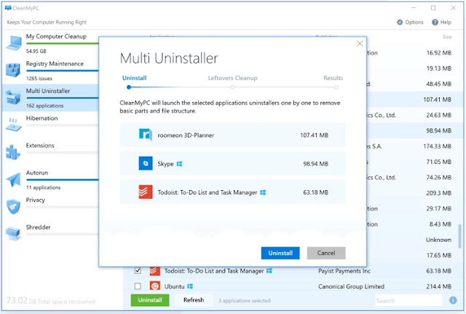The width and height of the screenshot is (466, 314).
Task: Click the blue Uninstall button in dialog
Action: tap(280, 253)
